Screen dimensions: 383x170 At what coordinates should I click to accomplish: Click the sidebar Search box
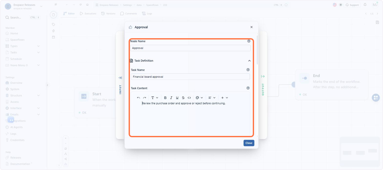(x=23, y=18)
